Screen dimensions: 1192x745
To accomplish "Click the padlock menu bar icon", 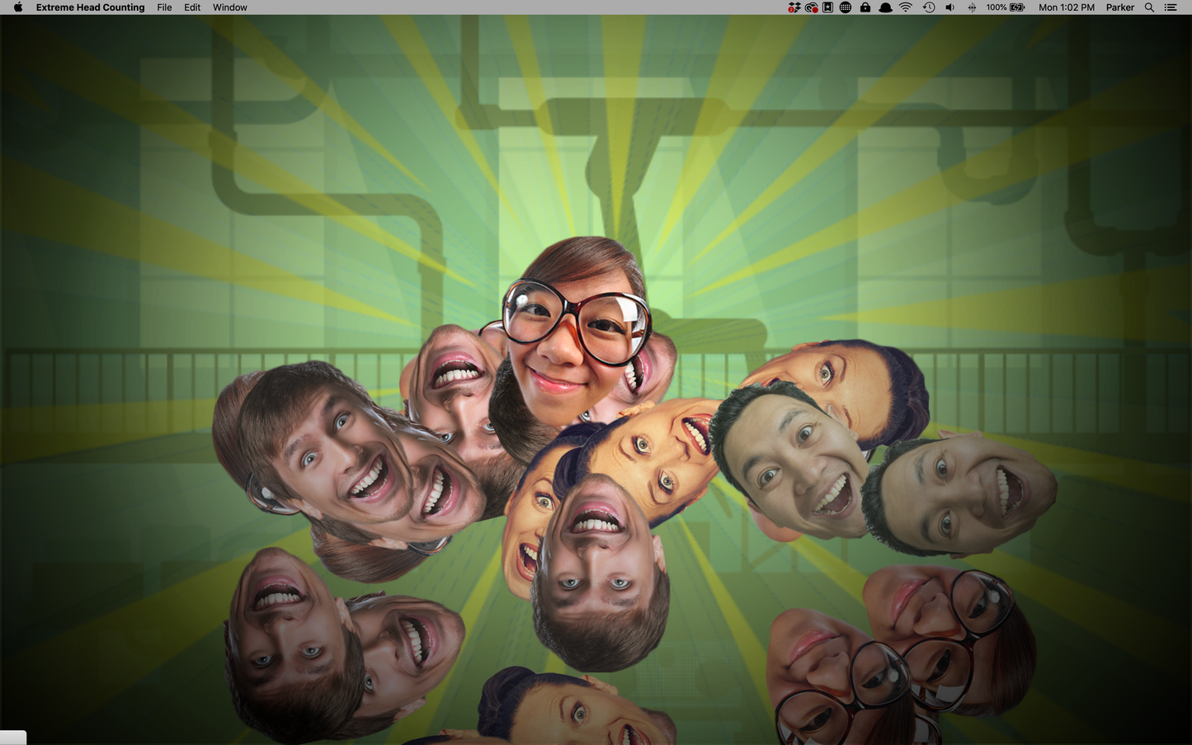I will [x=865, y=7].
